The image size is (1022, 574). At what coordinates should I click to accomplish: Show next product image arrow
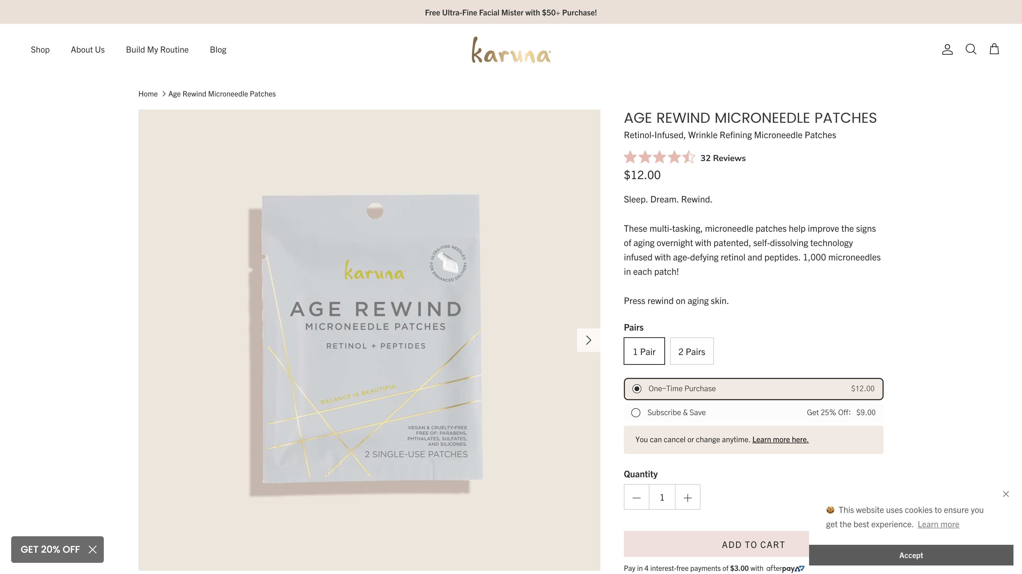[588, 340]
